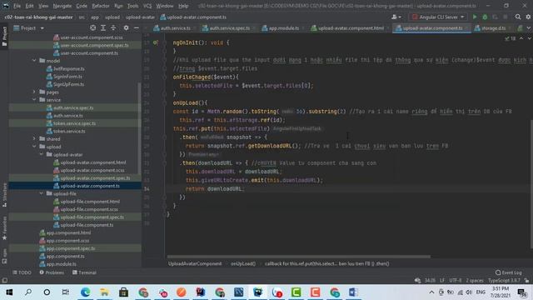The width and height of the screenshot is (533, 300).
Task: Collapse all icon in Project panel header
Action: (x=113, y=27)
